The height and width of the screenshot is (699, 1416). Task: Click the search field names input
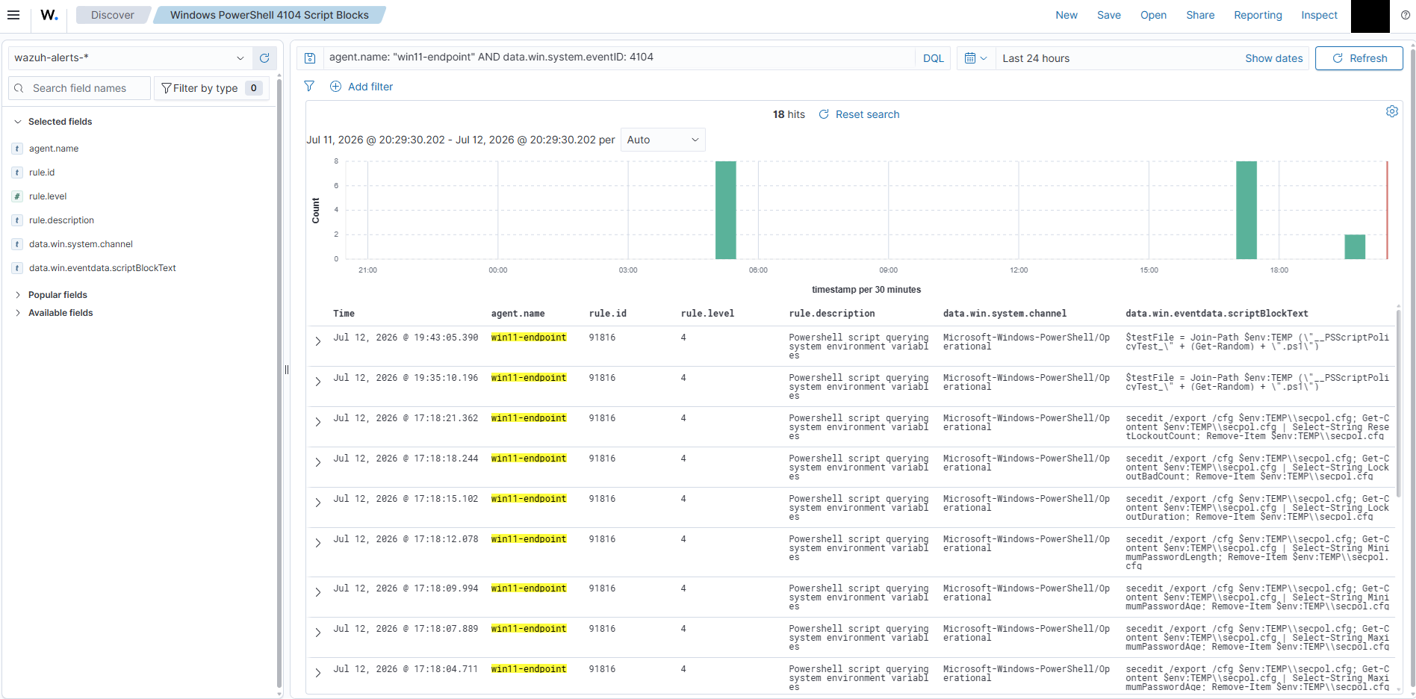tap(80, 88)
